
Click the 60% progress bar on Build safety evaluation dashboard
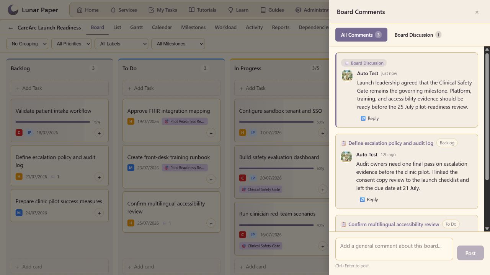[x=276, y=168]
